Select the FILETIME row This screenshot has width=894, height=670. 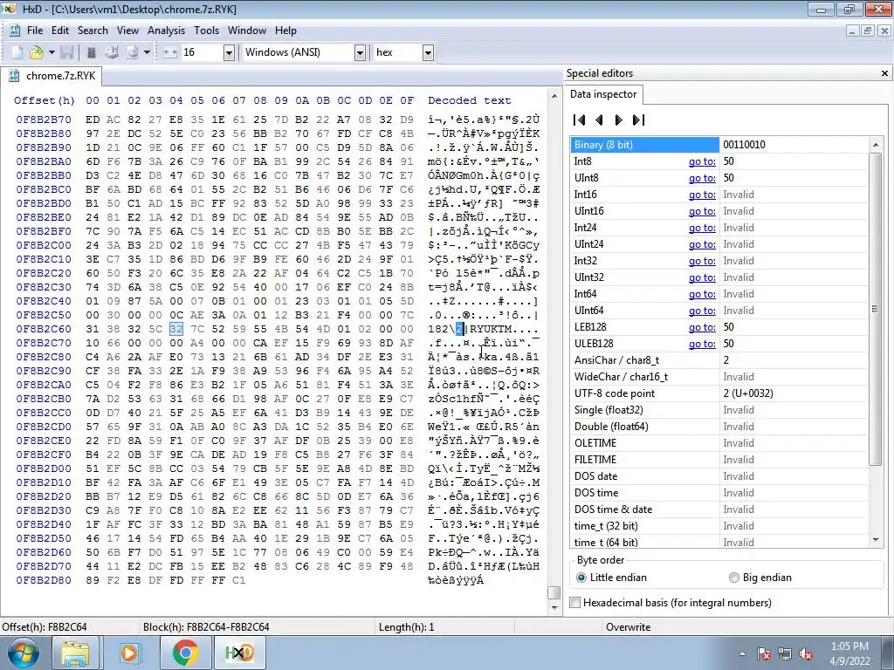click(x=719, y=459)
